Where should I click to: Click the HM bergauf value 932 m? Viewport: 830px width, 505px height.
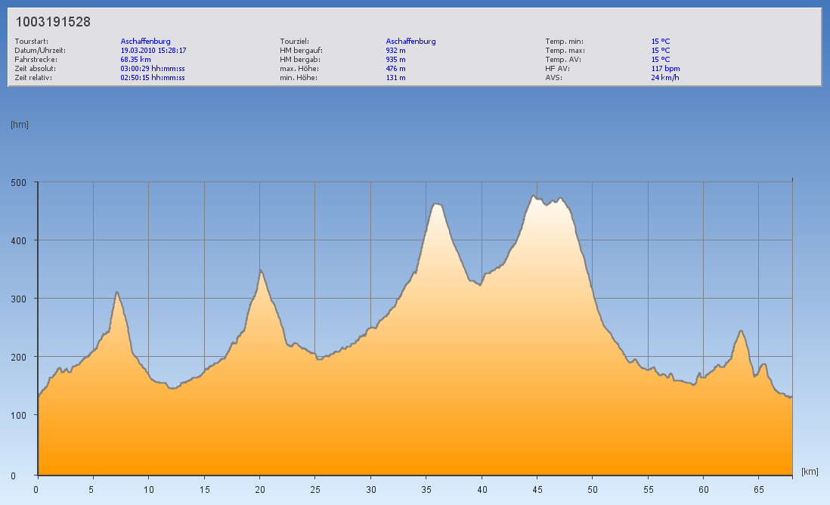click(395, 51)
